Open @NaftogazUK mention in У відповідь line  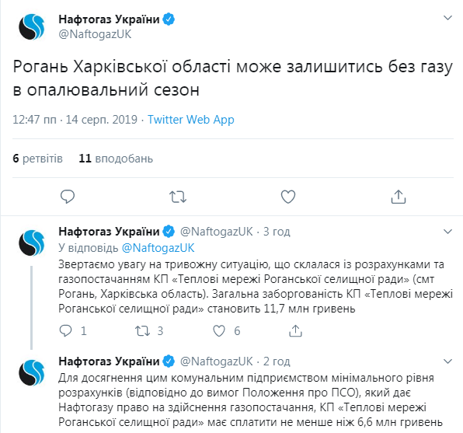[158, 248]
